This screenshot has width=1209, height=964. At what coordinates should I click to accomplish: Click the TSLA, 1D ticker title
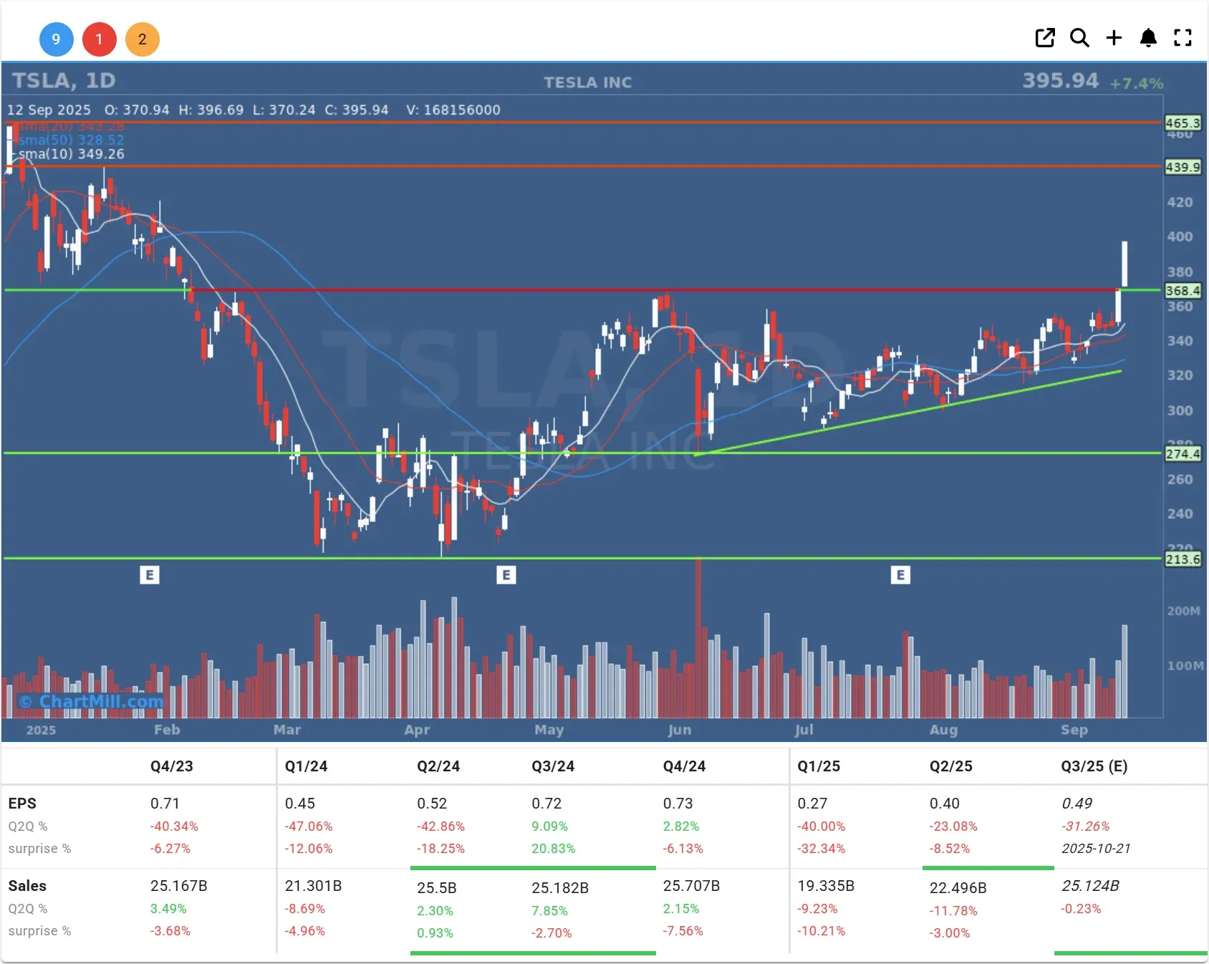click(64, 80)
